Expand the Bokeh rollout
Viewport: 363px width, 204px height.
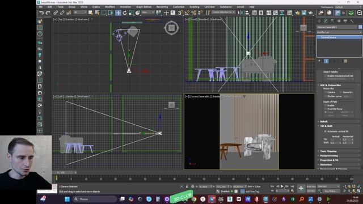(x=324, y=121)
